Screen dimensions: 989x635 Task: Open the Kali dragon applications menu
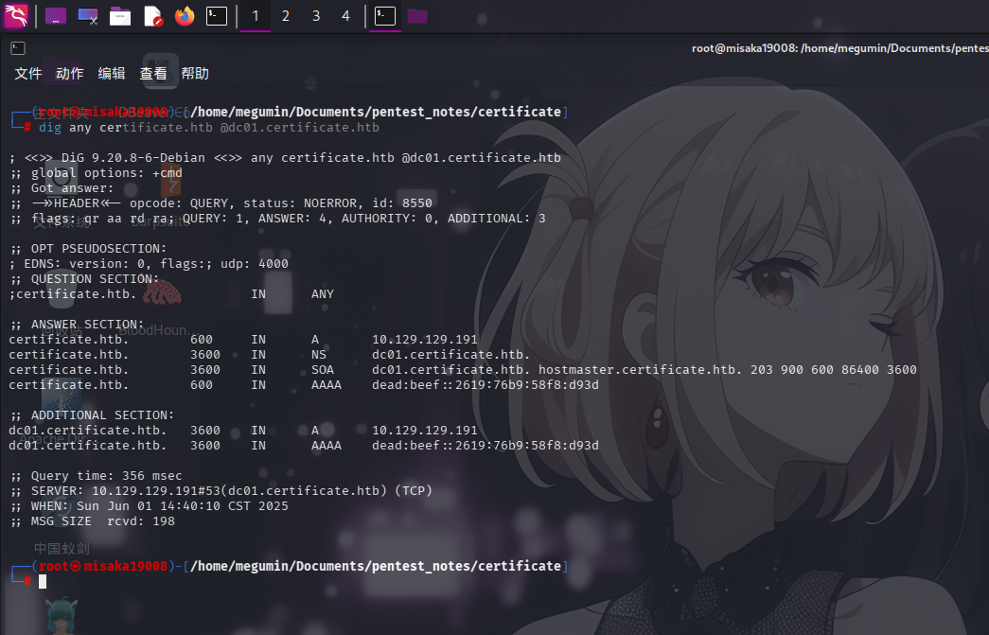(16, 16)
